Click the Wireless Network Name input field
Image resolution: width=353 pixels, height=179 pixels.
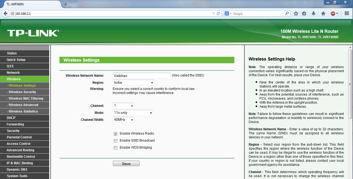tap(142, 75)
